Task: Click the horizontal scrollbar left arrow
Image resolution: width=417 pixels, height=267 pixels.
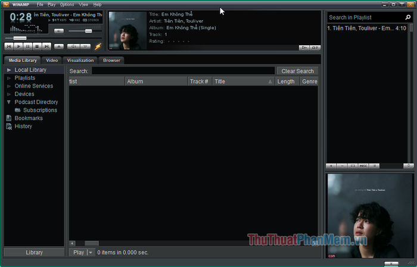Action: point(72,243)
